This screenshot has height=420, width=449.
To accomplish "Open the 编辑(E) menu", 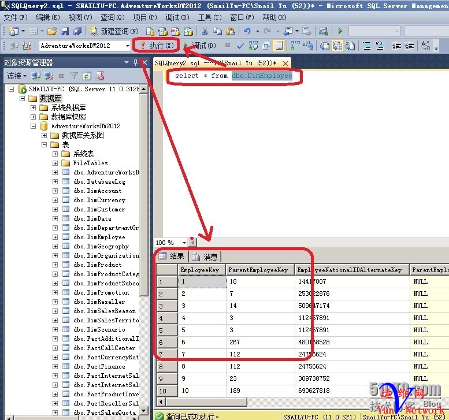I will pyautogui.click(x=48, y=17).
